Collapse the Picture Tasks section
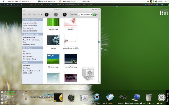The width and height of the screenshot is (169, 105). tap(32, 20)
